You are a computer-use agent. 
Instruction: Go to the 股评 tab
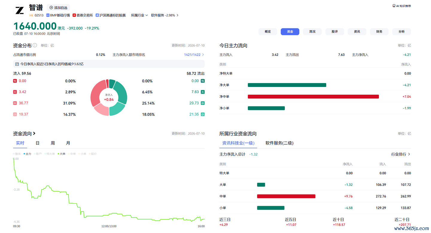(x=335, y=32)
